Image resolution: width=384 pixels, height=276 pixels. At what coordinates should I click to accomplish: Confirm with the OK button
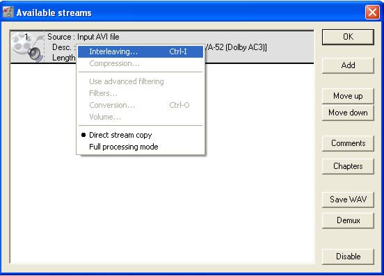point(348,37)
